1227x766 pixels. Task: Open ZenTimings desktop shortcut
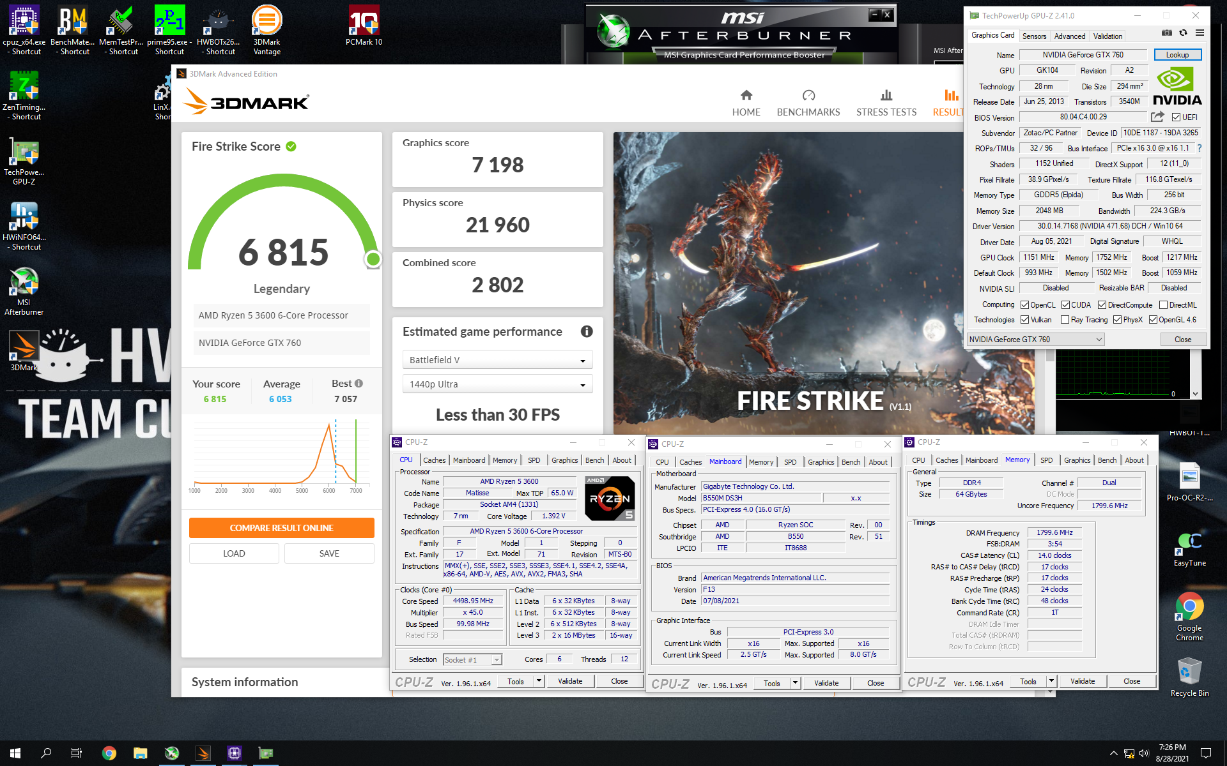click(24, 95)
